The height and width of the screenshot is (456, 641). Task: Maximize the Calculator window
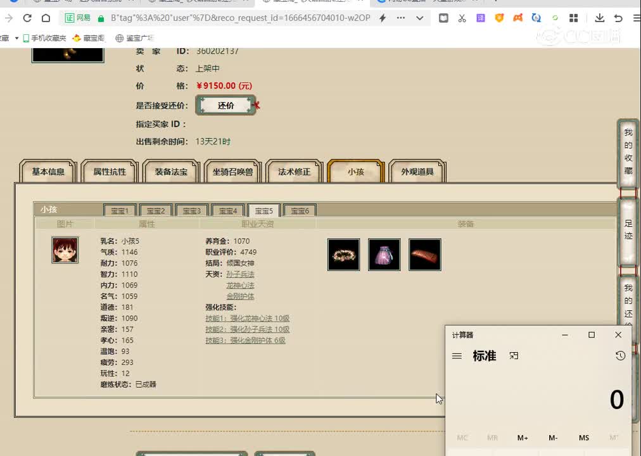point(592,334)
